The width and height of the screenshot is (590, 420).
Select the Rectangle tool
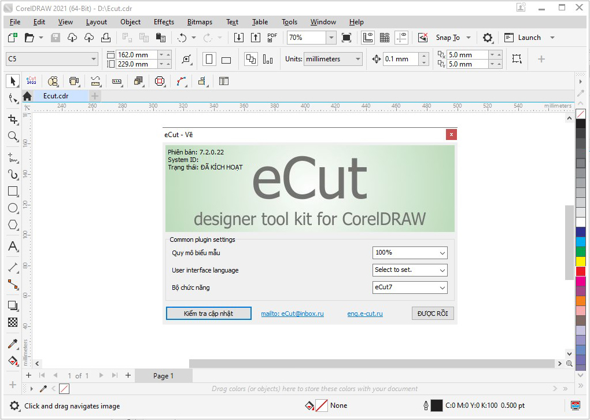point(13,191)
